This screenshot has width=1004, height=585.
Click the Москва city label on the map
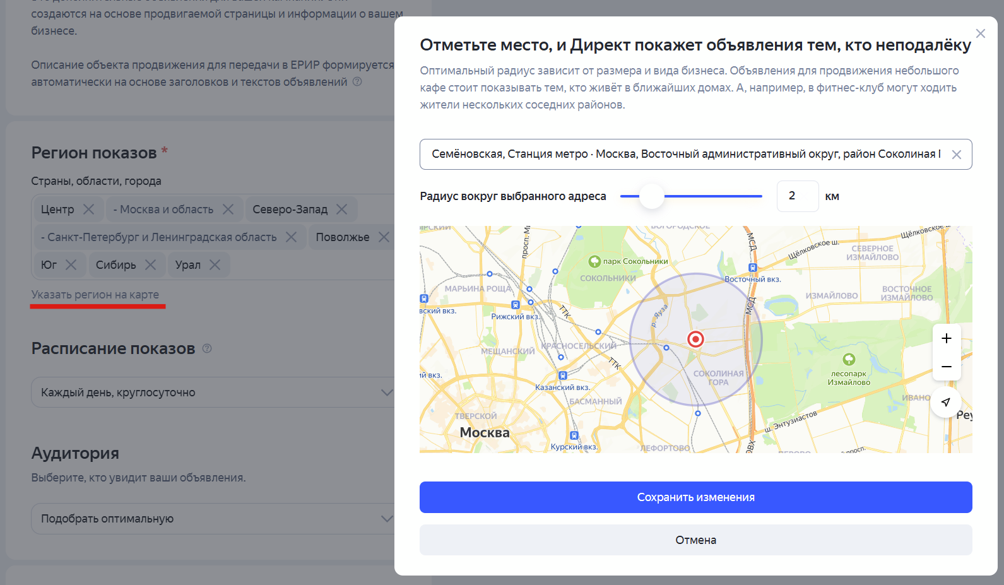(485, 432)
